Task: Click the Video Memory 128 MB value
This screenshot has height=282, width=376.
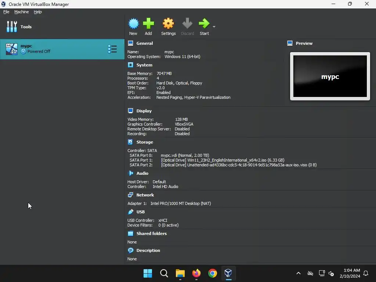Action: point(181,119)
